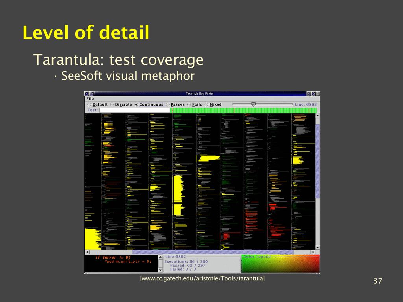Screen dimensions: 403x302
Task: Switch to the Passes view mode
Action: (x=168, y=105)
